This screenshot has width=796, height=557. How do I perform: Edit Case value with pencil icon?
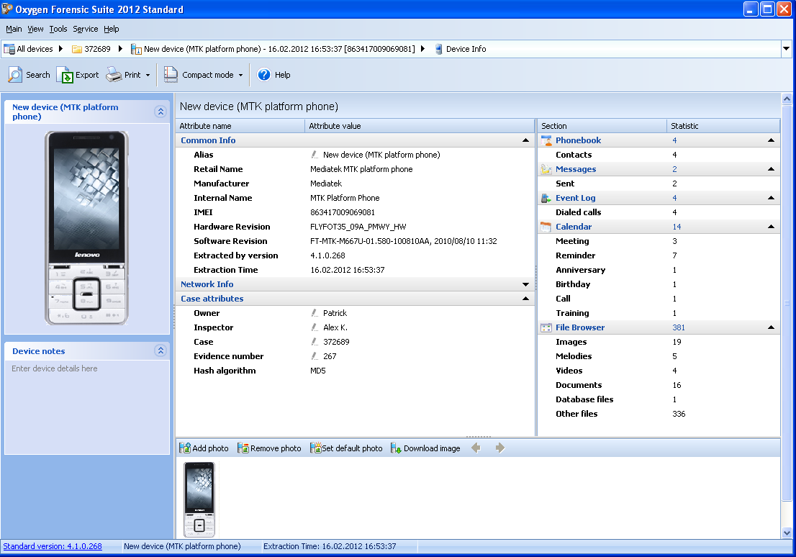pos(315,342)
